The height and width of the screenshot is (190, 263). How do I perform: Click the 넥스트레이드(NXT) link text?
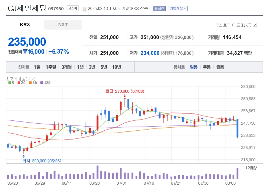[233, 25]
